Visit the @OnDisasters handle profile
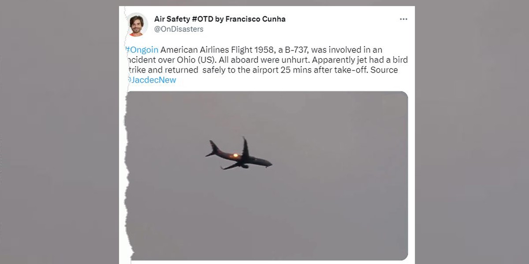Viewport: 529px width, 264px height. click(x=179, y=29)
